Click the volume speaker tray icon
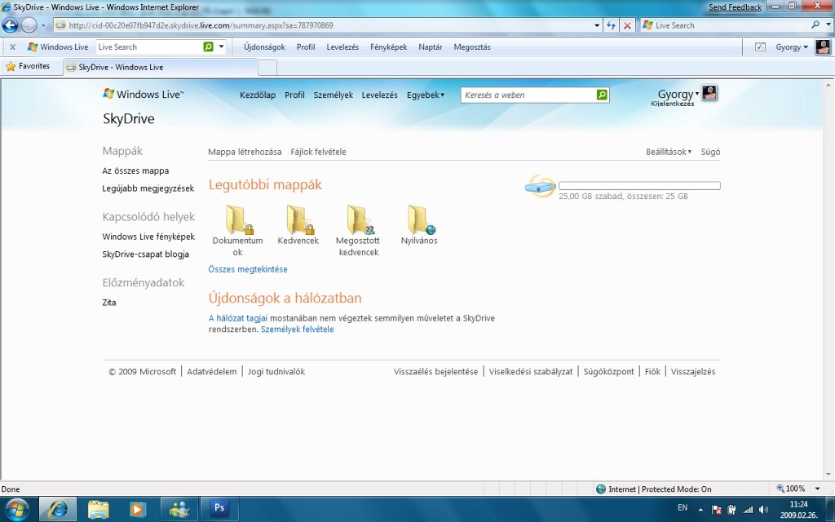835x522 pixels. [x=763, y=509]
